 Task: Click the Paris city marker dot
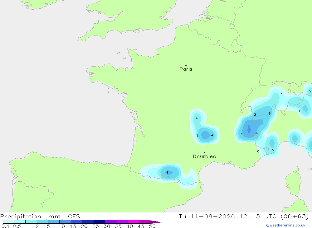(186, 65)
